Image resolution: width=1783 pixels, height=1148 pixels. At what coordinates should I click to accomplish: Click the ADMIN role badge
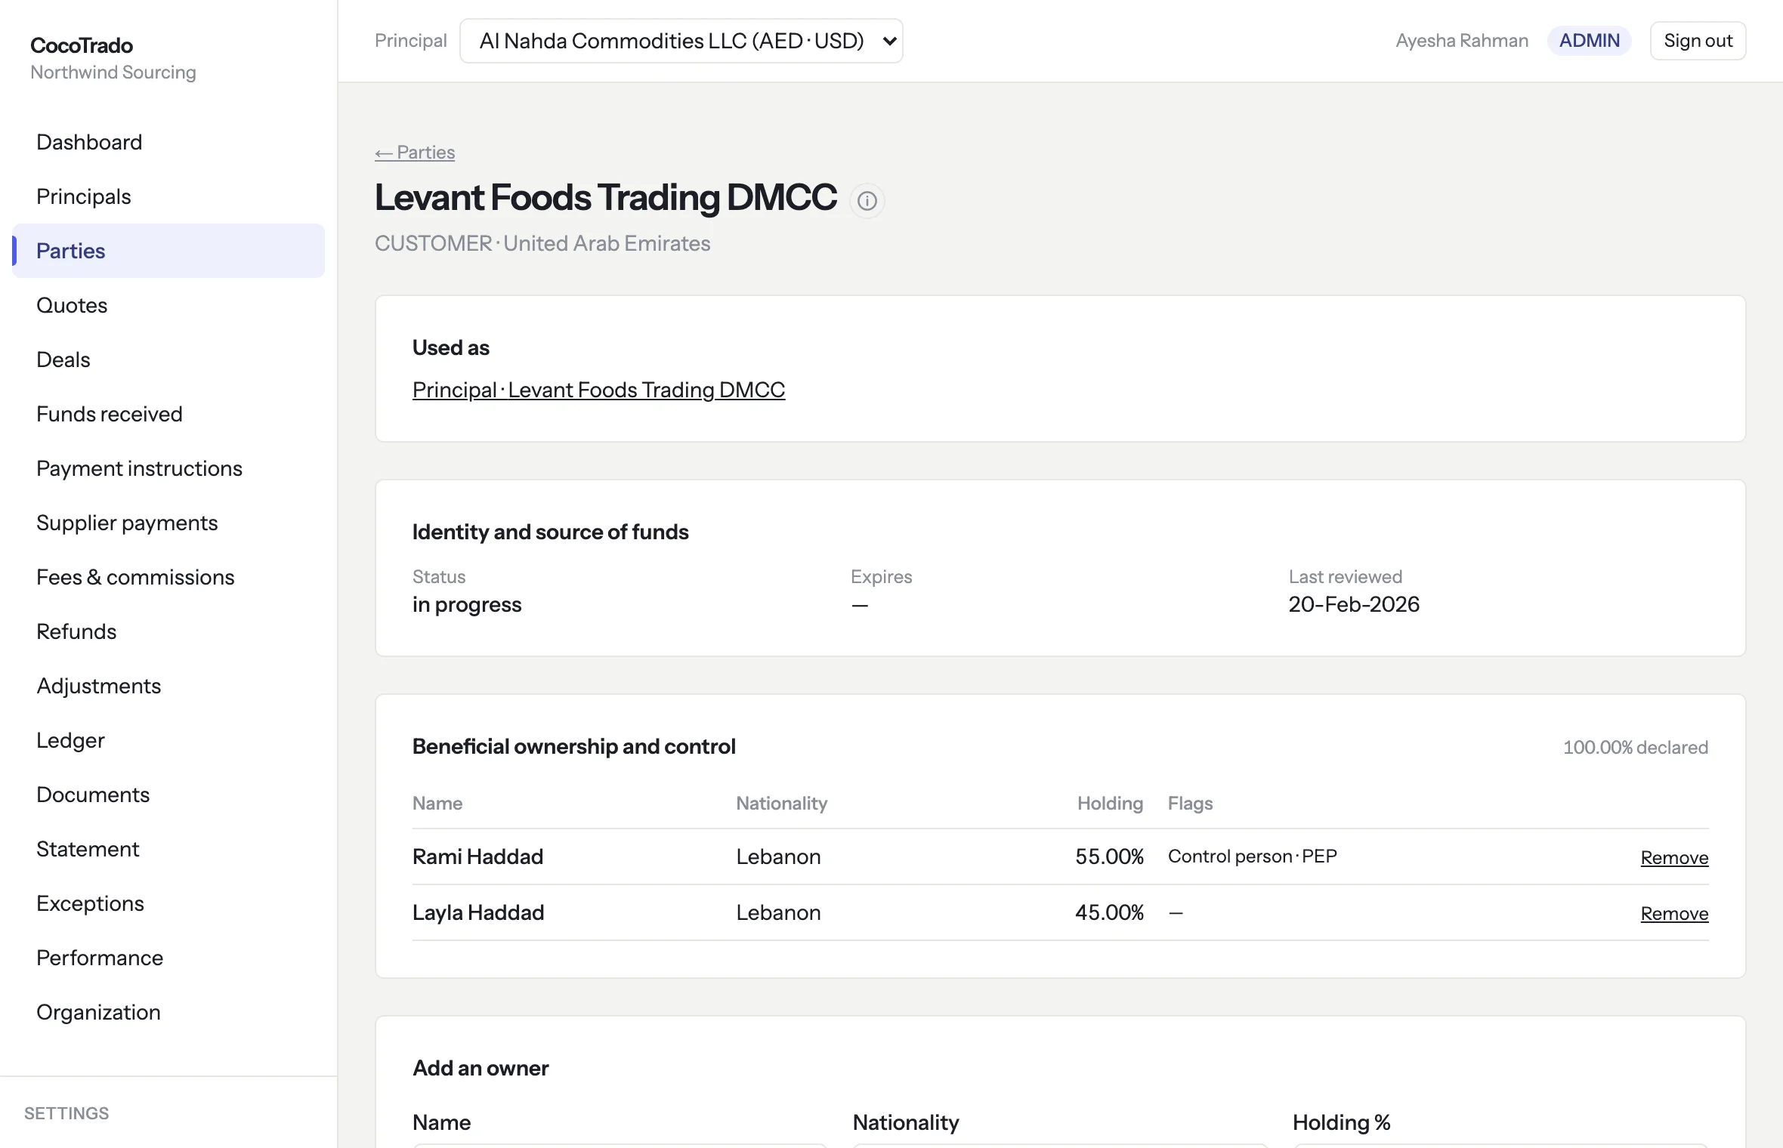(1590, 41)
